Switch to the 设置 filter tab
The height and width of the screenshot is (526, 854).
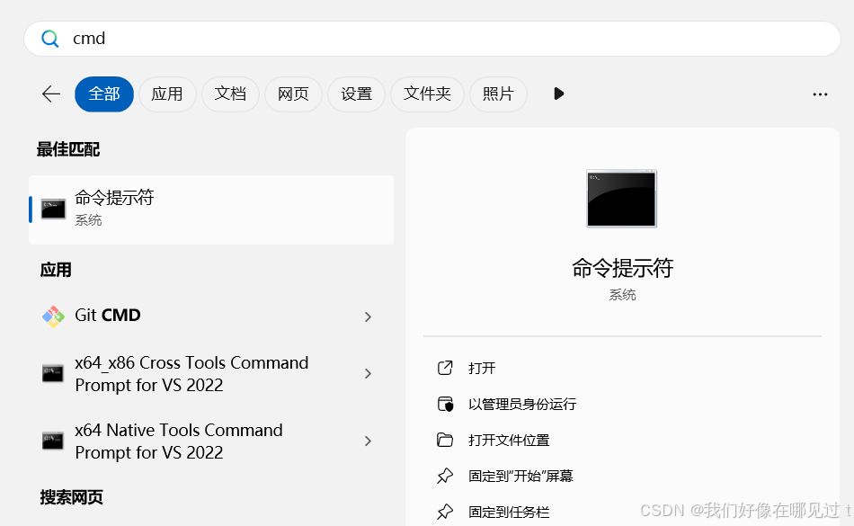[357, 94]
